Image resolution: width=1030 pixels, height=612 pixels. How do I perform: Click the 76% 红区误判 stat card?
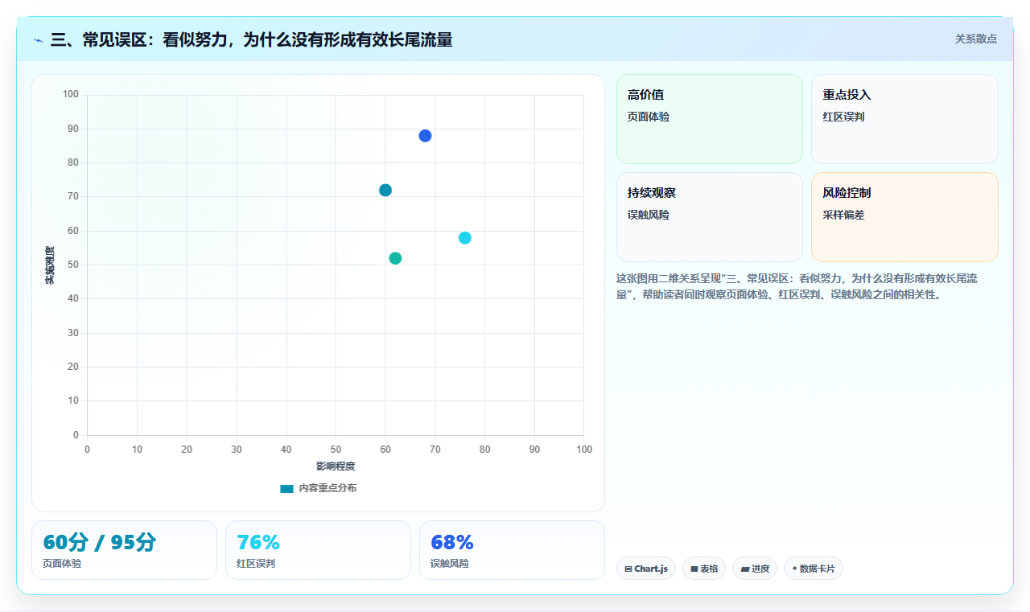tap(318, 550)
